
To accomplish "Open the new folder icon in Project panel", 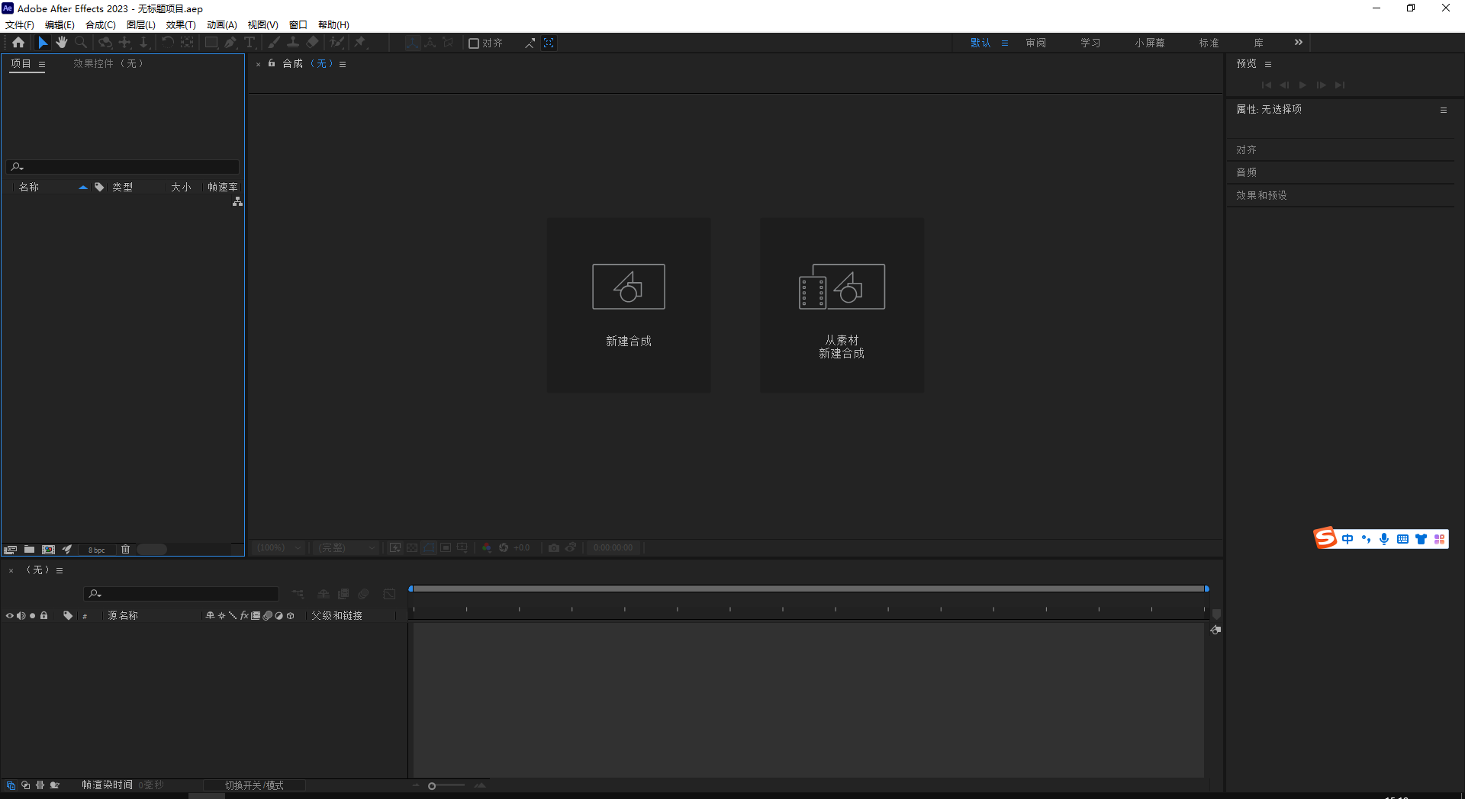I will [29, 549].
